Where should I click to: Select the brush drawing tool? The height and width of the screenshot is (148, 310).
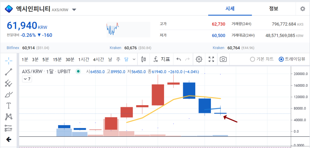coord(8,94)
